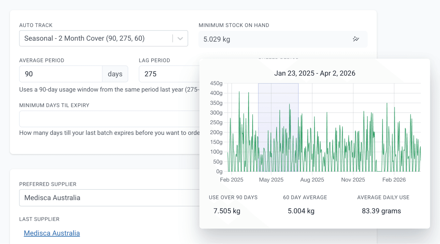Image resolution: width=440 pixels, height=244 pixels.
Task: Click the Feb 2026 axis label
Action: [x=394, y=180]
